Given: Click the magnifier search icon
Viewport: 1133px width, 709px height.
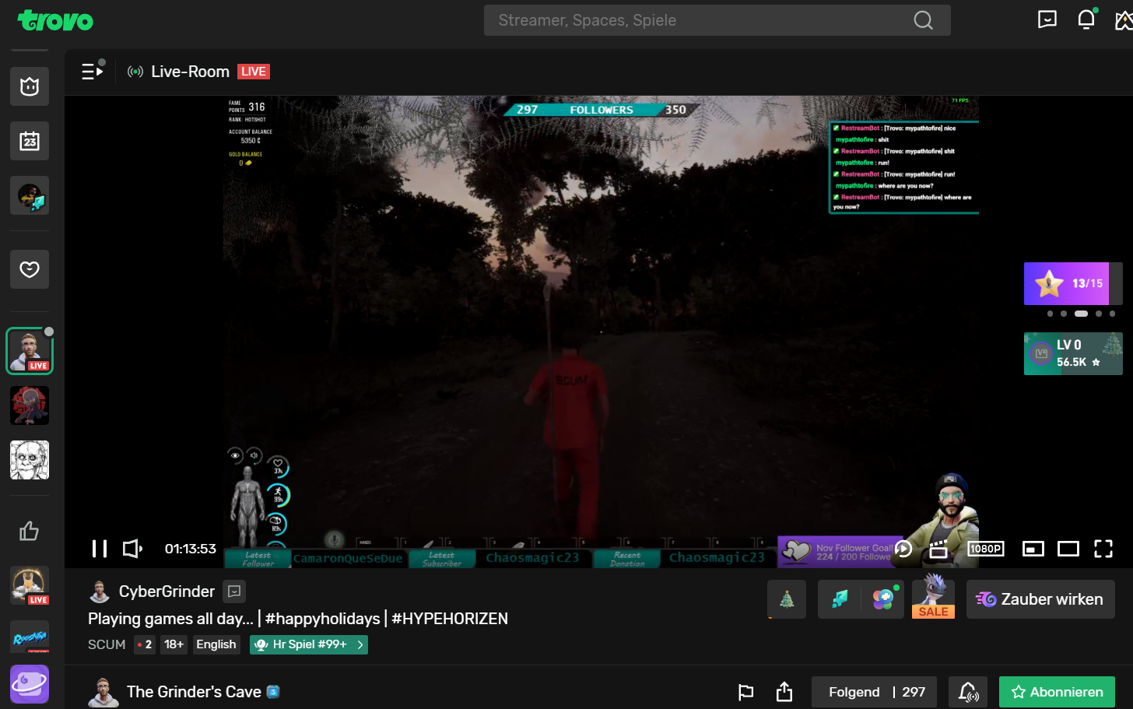Looking at the screenshot, I should click(x=923, y=20).
